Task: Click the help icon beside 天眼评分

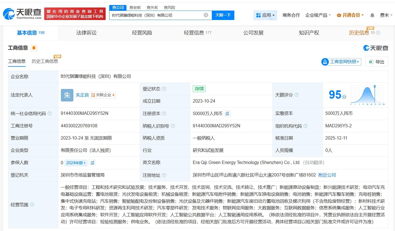Action: pyautogui.click(x=296, y=95)
